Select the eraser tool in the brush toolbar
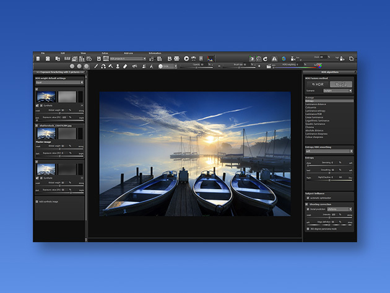This screenshot has height=293, width=390. (125, 66)
